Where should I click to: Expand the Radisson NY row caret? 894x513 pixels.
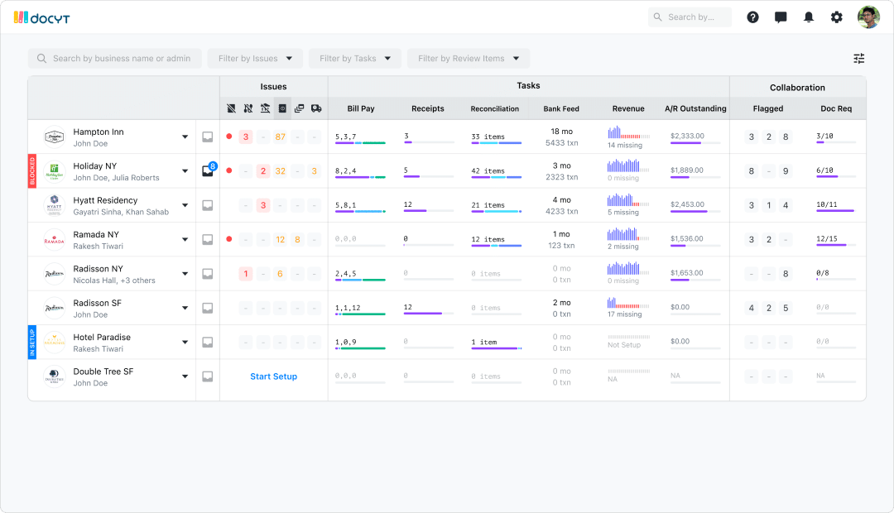[185, 274]
